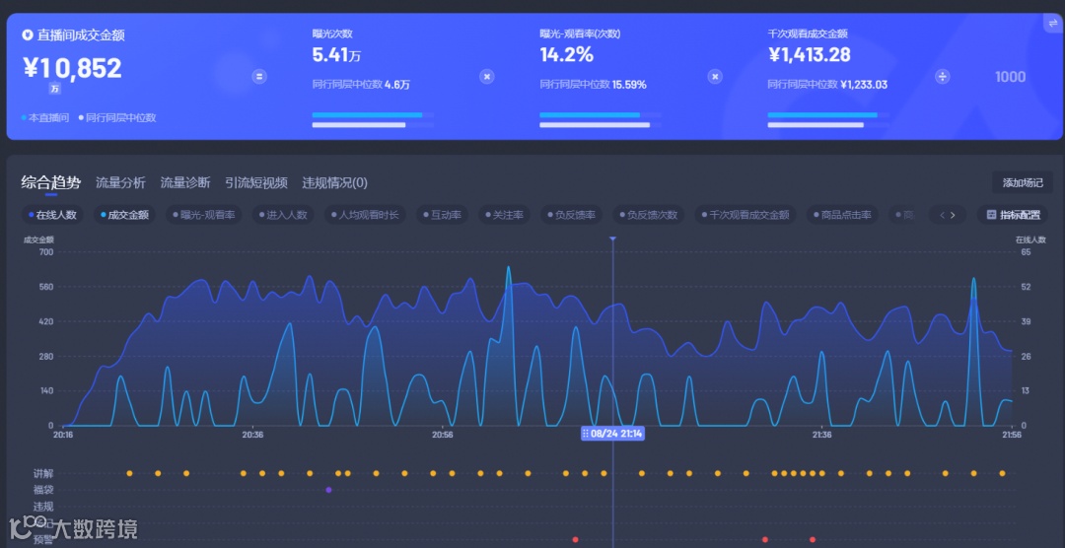
Task: Click the 21:56 axis label
Action: coord(1012,435)
